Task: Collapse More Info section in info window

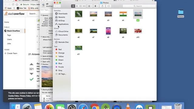Action: pos(41,37)
